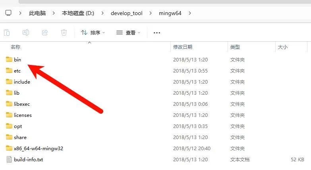Screen dimensions: 311x170
Task: Expand chevron after 此电脑 in breadcrumb
Action: tap(54, 13)
